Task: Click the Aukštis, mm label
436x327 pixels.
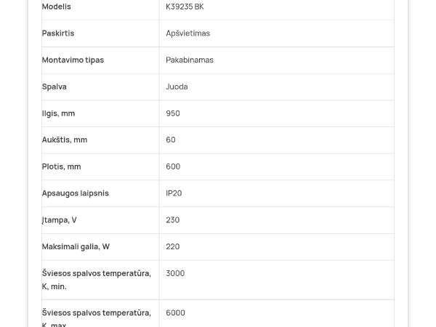Action: (x=65, y=140)
